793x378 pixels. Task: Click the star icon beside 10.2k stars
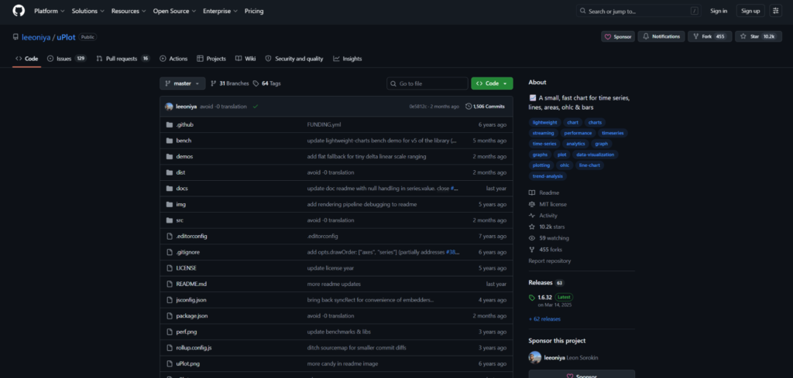tap(531, 227)
